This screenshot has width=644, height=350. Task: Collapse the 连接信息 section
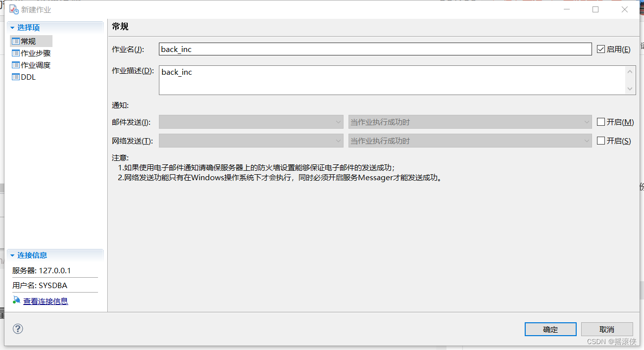pos(12,255)
